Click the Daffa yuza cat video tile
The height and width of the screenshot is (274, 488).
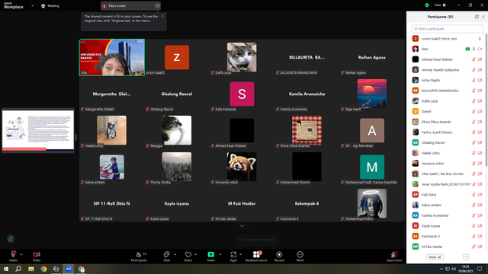(242, 58)
